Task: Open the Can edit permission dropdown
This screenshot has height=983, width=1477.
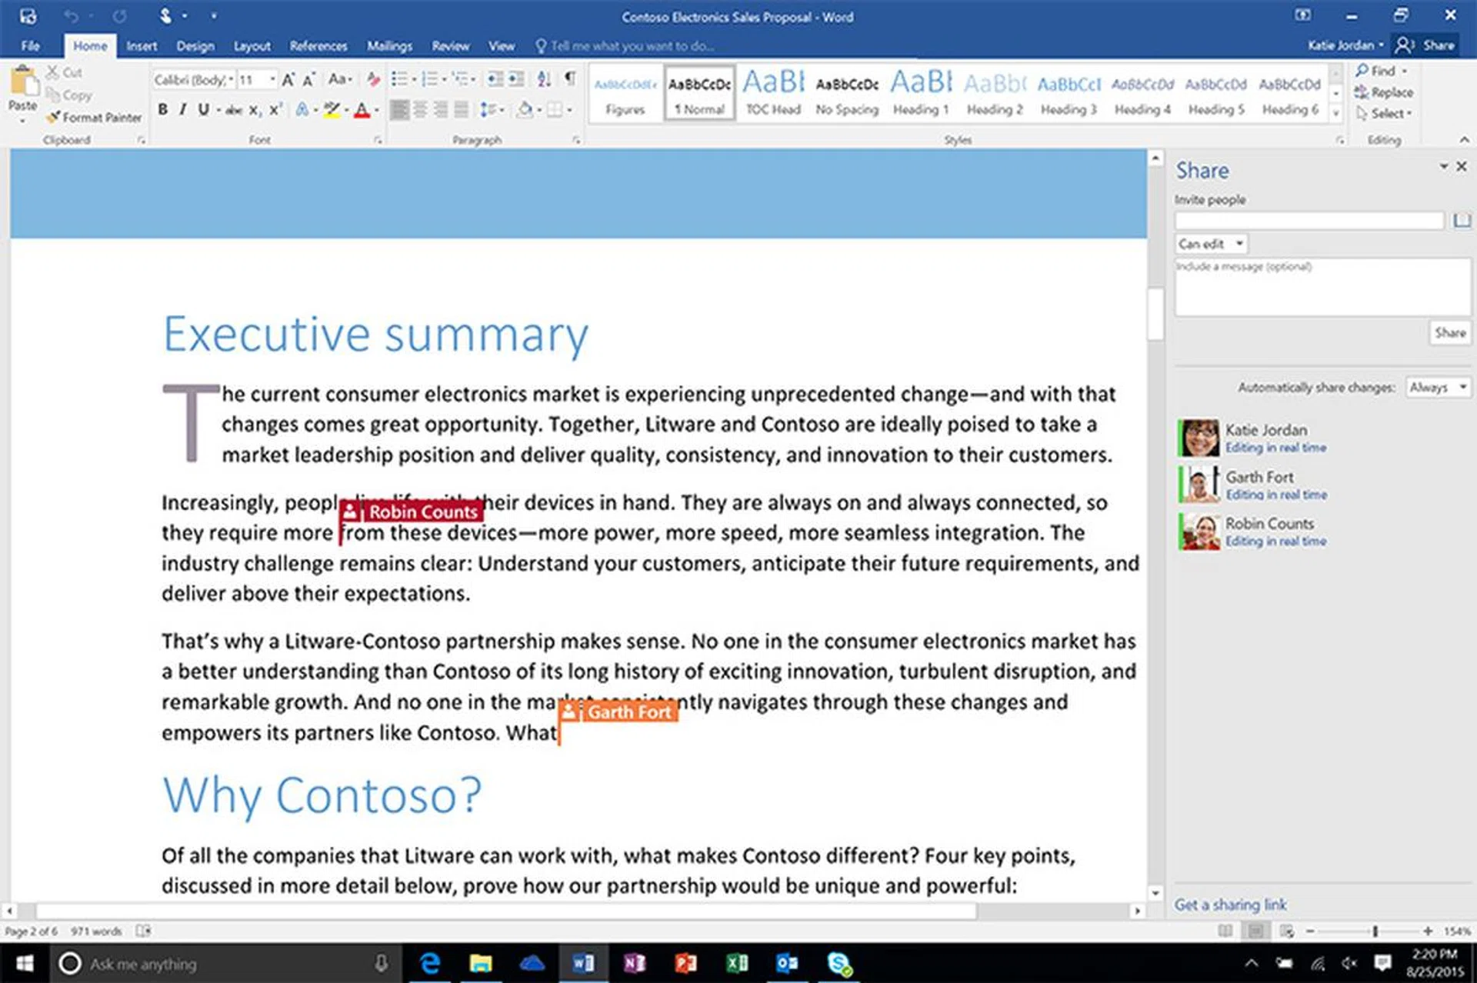Action: (1209, 243)
